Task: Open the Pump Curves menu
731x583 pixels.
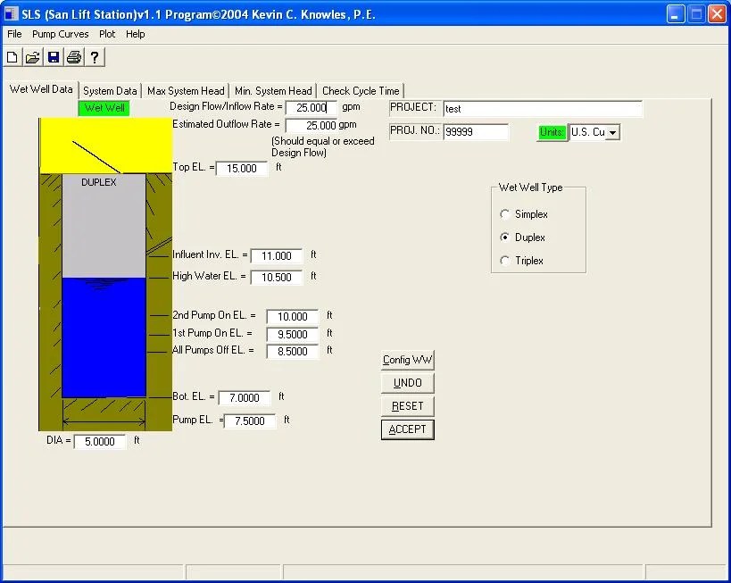Action: (x=60, y=34)
